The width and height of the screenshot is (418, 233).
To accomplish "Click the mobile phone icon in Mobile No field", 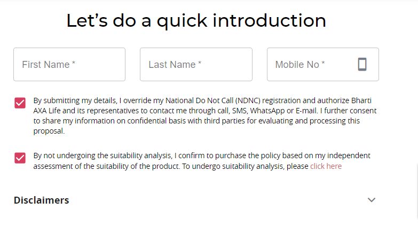I will pos(362,65).
